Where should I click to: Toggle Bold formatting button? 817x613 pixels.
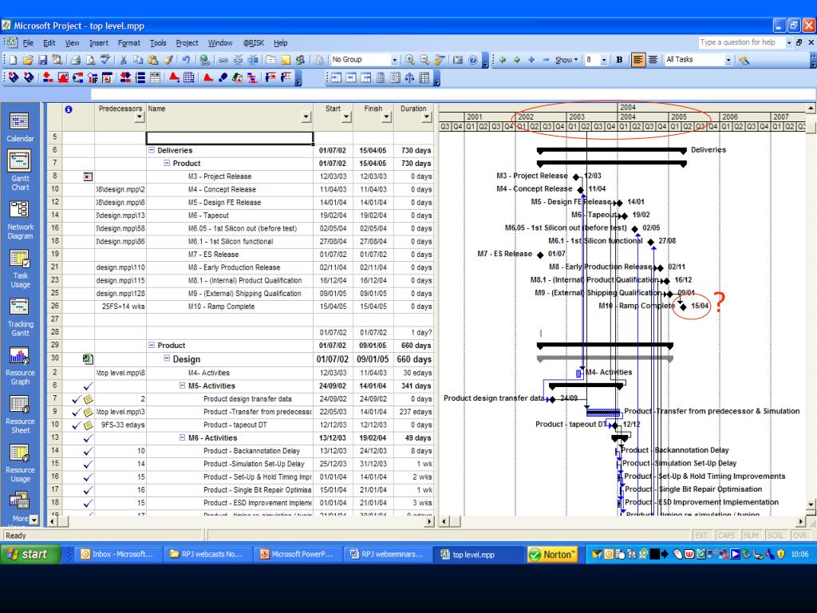click(x=619, y=60)
